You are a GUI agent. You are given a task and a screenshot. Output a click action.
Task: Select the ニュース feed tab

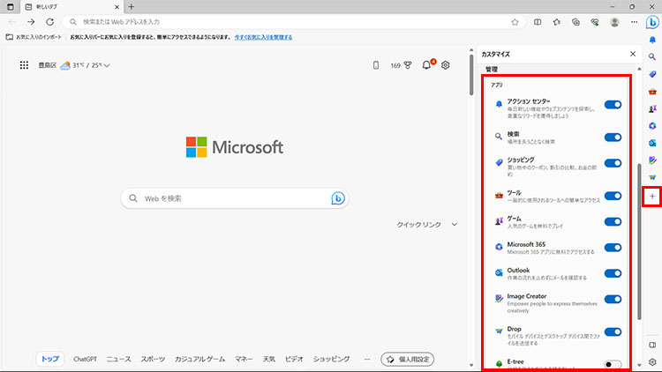click(118, 359)
